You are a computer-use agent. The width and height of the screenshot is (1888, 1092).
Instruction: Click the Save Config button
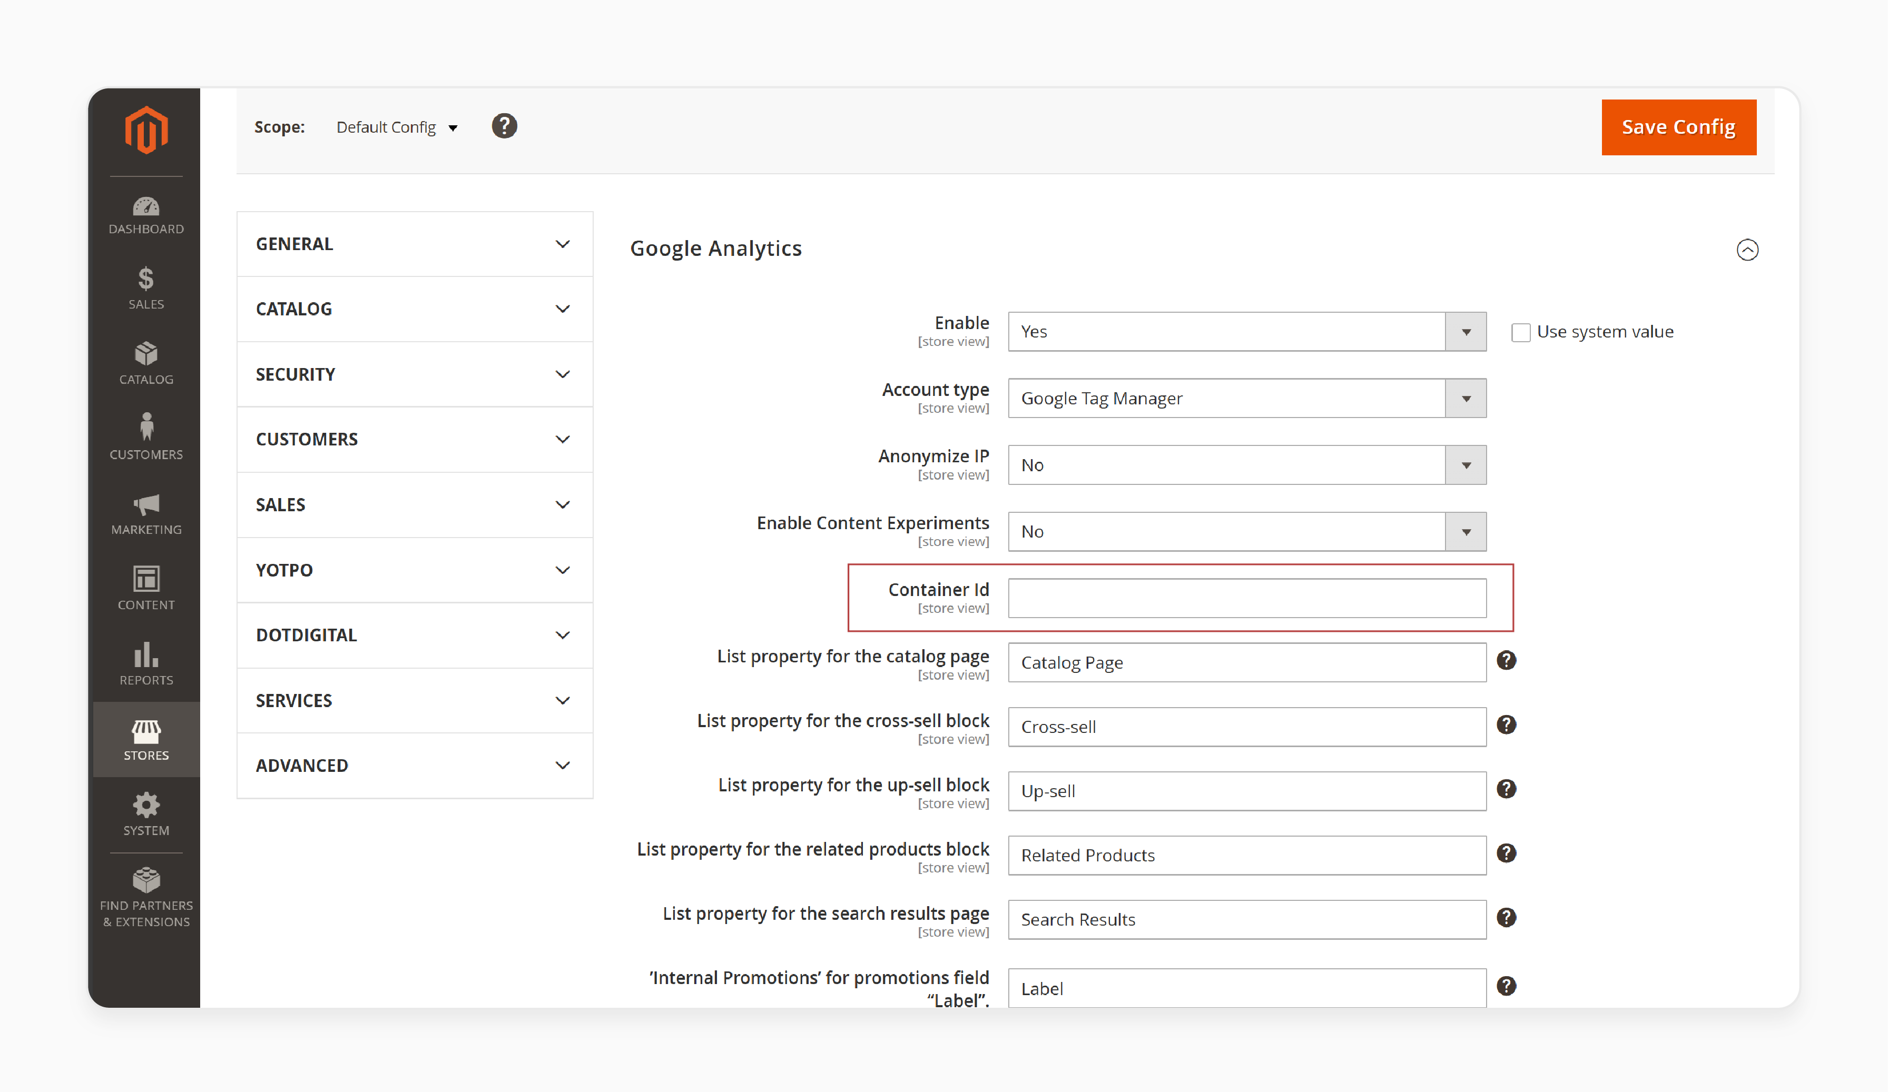[x=1678, y=127]
